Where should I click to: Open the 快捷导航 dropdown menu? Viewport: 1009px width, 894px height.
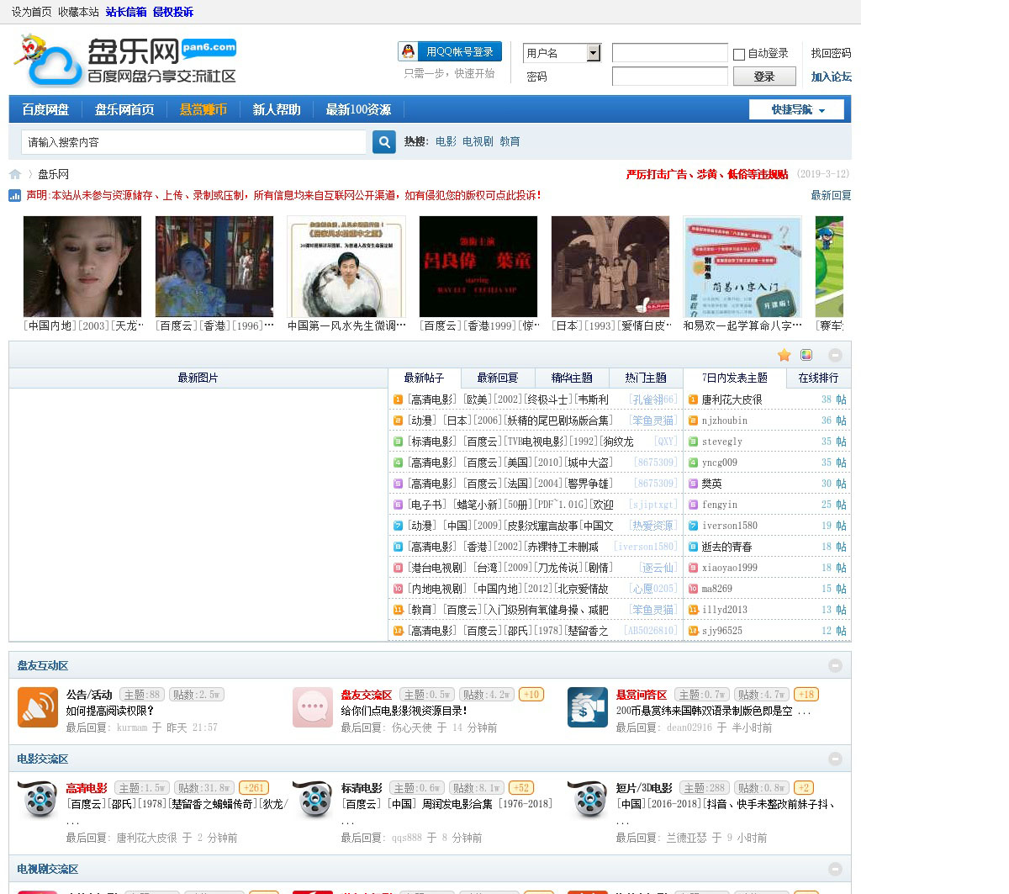796,109
